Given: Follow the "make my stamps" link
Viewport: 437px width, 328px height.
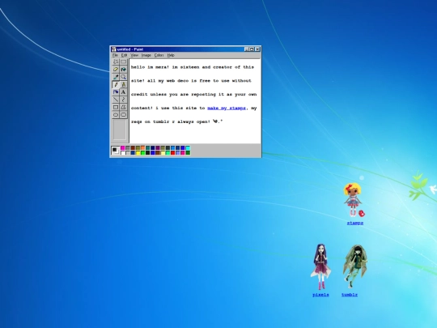Looking at the screenshot, I should click(227, 108).
